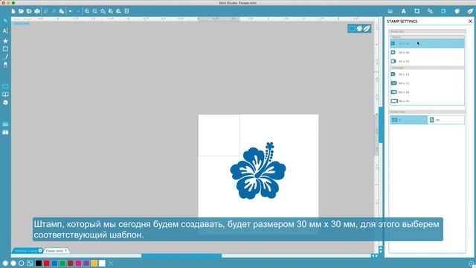This screenshot has height=268, width=476.
Task: Open the text style panel A icon
Action: coord(403,11)
